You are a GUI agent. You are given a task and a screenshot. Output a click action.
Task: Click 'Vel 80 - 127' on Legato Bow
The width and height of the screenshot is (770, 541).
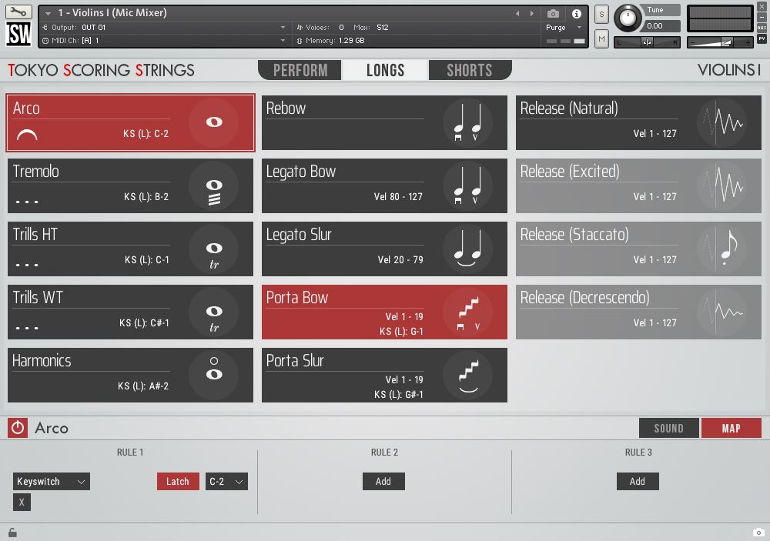(x=398, y=197)
